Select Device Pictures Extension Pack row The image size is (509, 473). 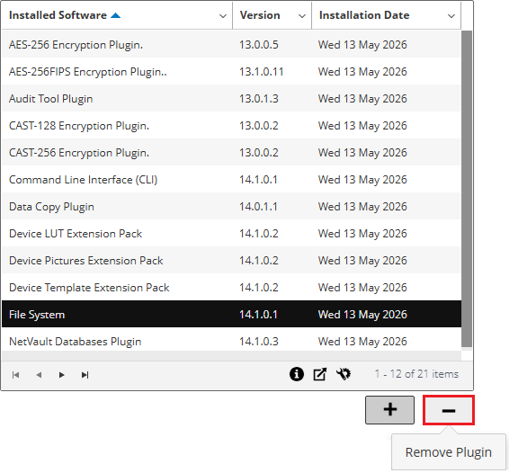tap(231, 260)
